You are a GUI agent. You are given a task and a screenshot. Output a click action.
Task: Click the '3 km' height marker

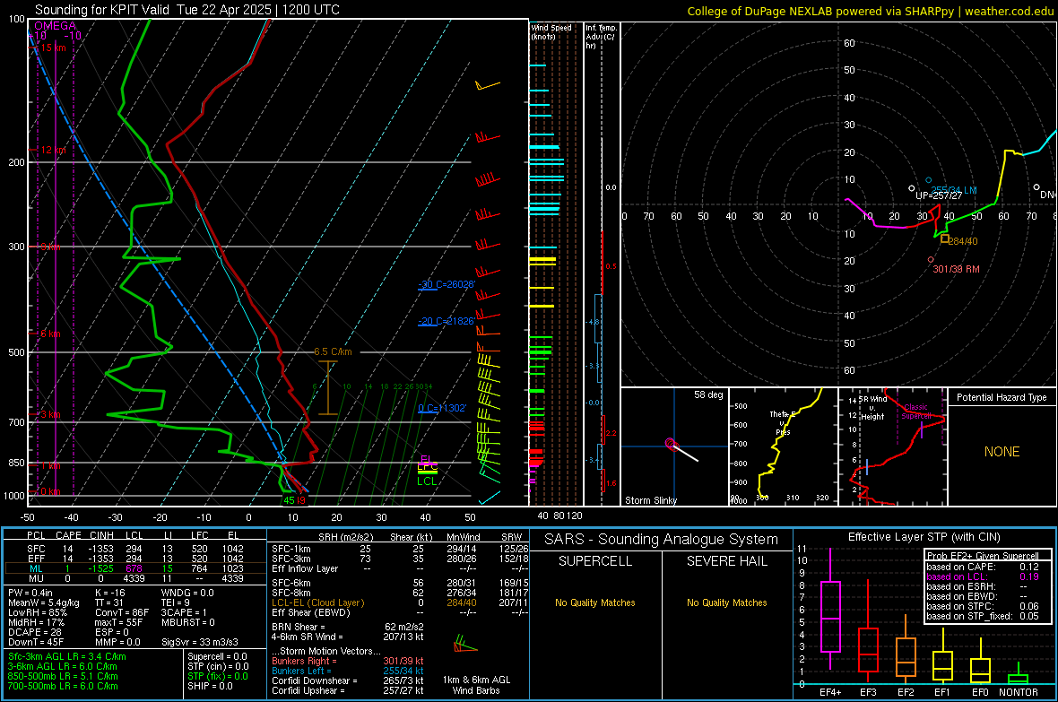(x=50, y=414)
